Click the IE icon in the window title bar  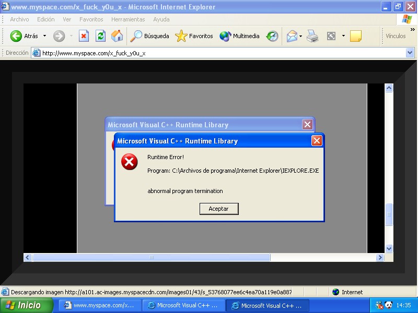(x=5, y=6)
